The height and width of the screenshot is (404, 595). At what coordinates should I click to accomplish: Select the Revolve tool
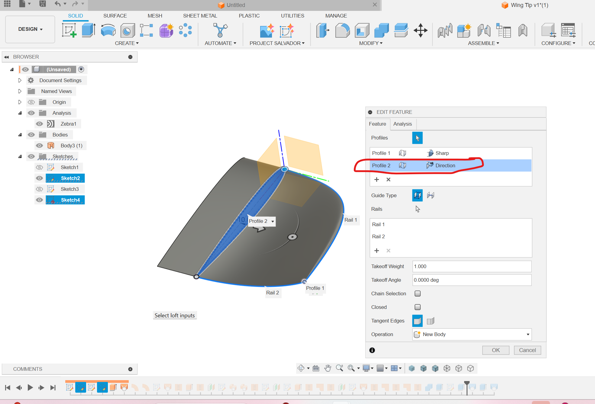[x=108, y=30]
